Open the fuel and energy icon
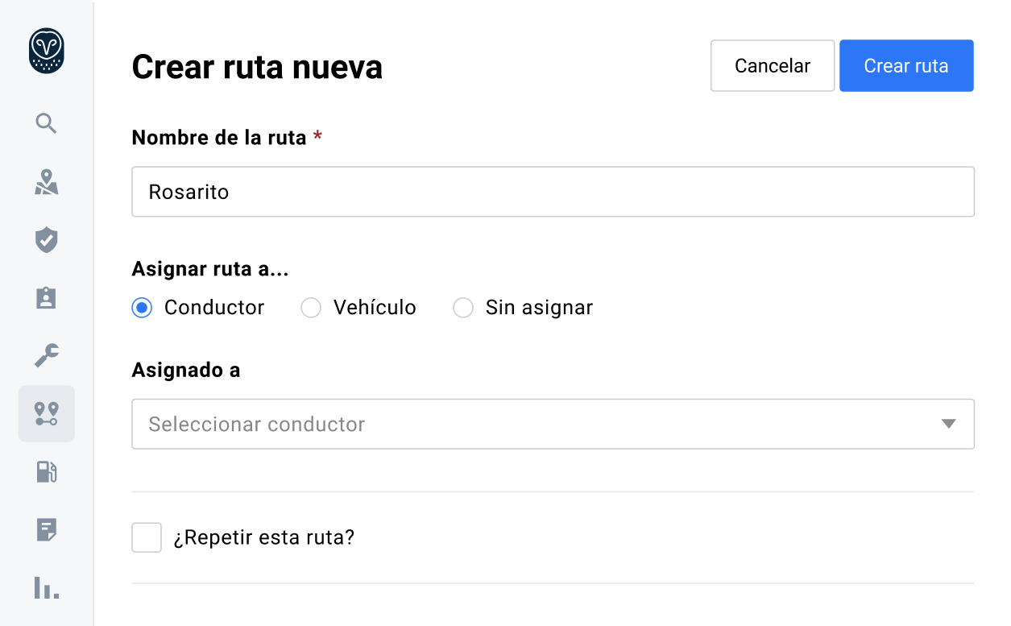 (46, 471)
